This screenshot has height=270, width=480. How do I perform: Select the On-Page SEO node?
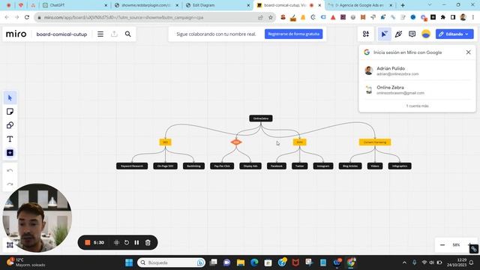(x=165, y=166)
